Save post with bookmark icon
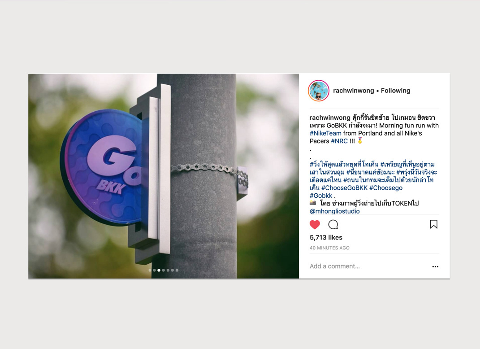This screenshot has height=349, width=480. pyautogui.click(x=433, y=224)
